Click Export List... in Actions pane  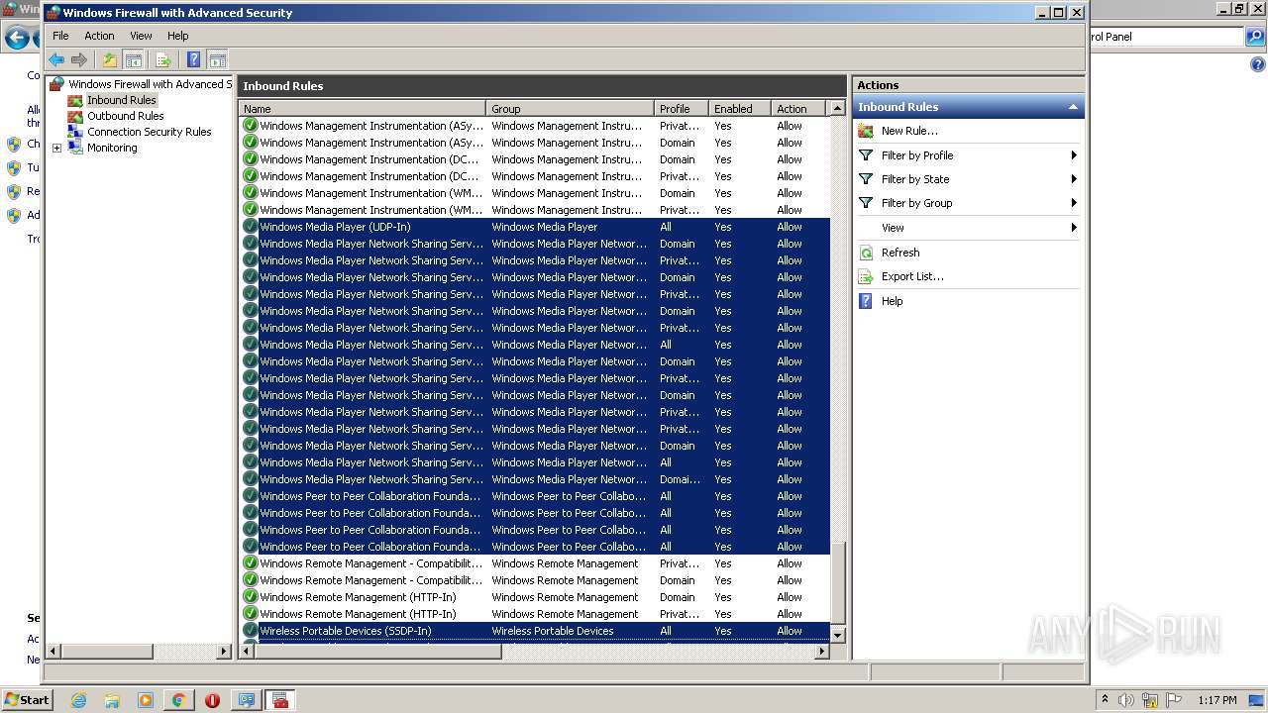click(912, 276)
